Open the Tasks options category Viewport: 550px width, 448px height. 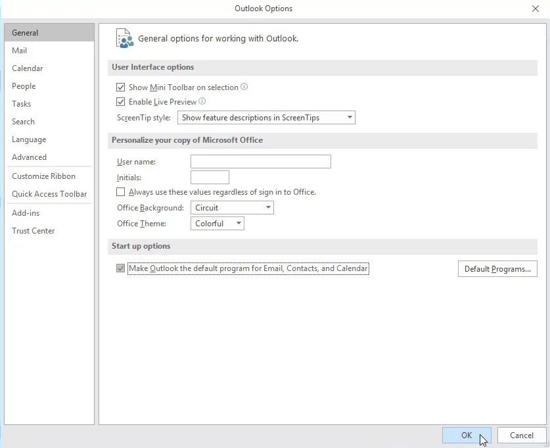tap(49, 103)
